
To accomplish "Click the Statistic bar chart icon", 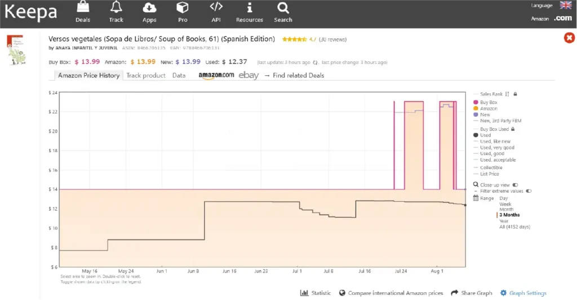I will point(304,293).
